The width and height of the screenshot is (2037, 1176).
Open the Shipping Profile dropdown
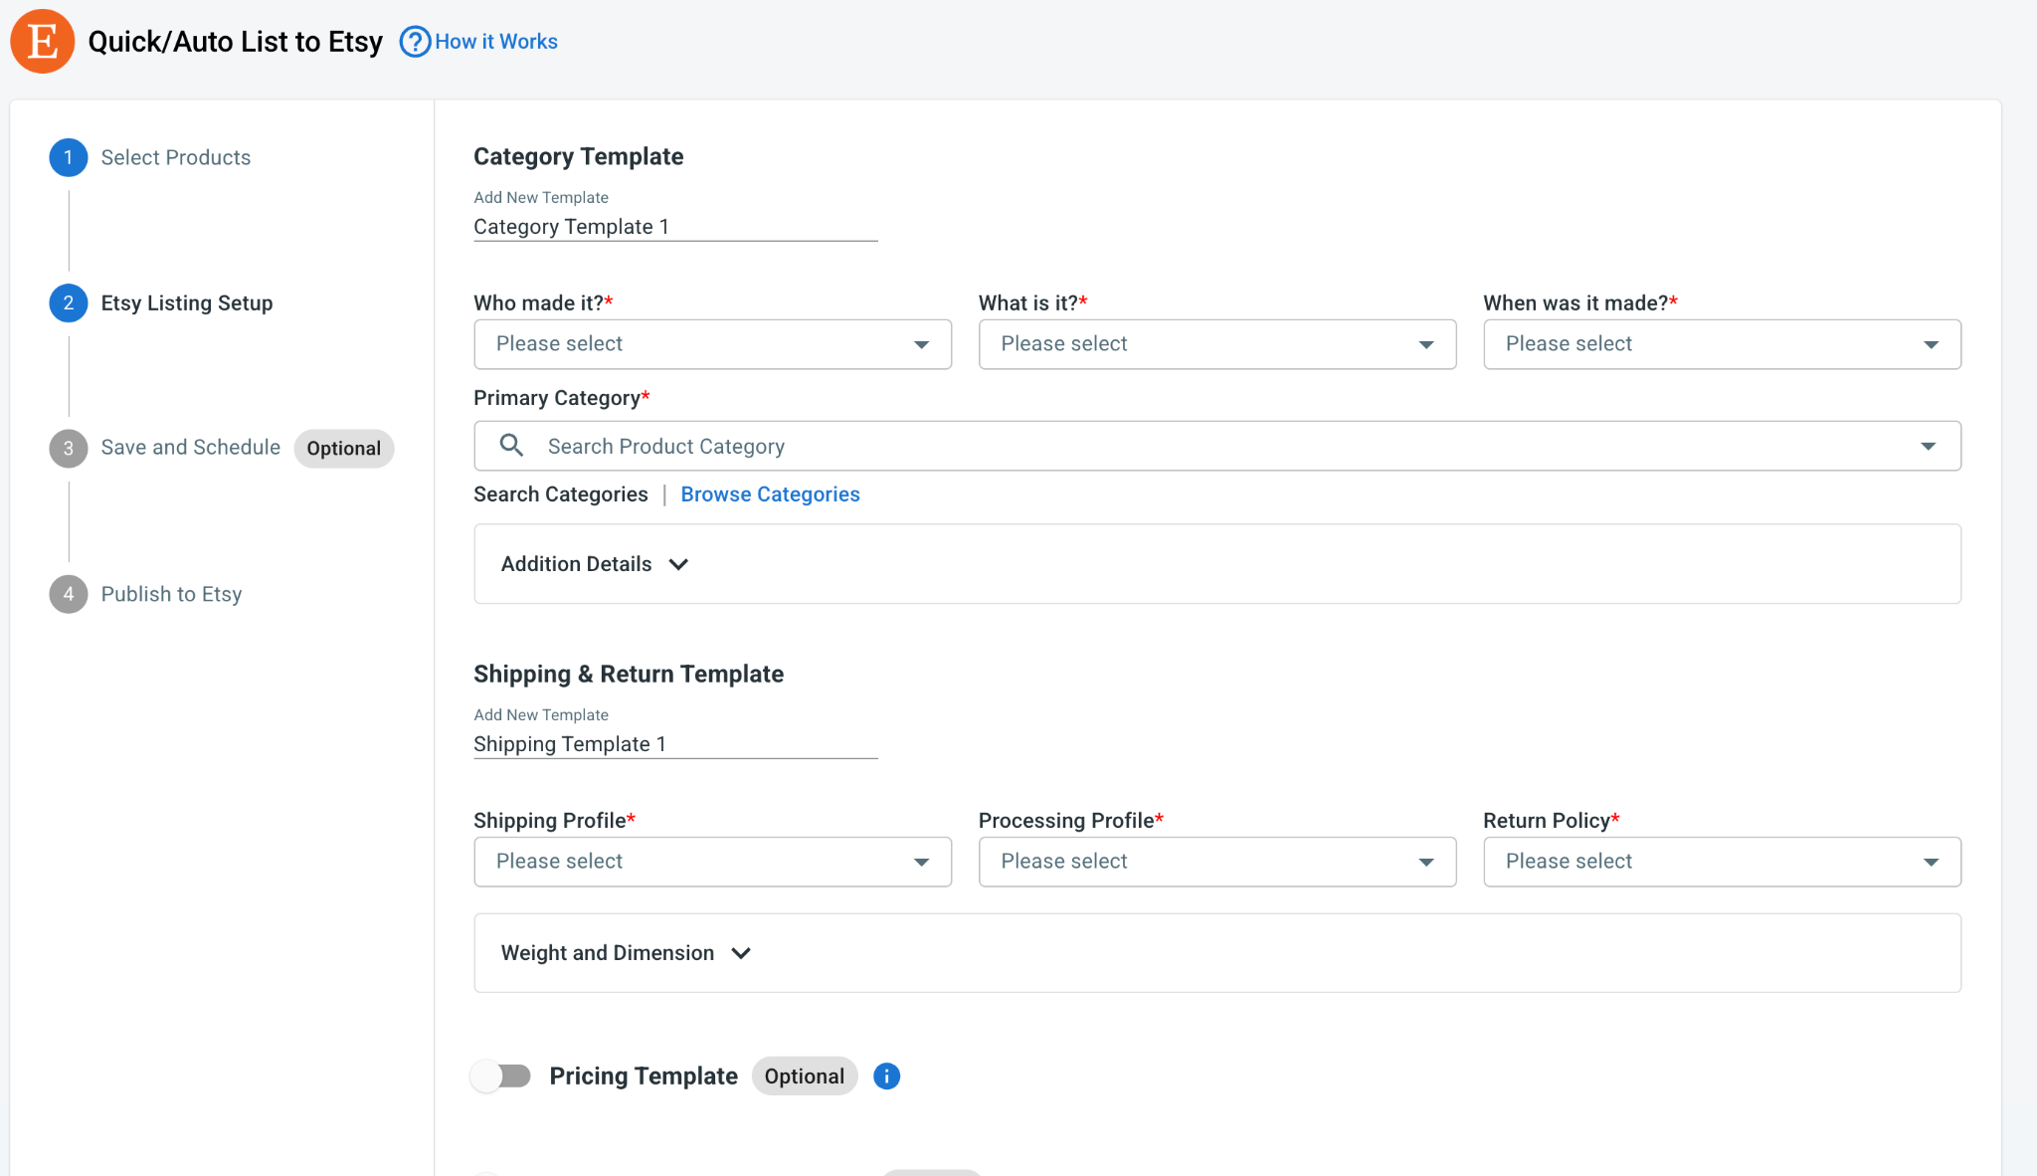[x=712, y=862]
